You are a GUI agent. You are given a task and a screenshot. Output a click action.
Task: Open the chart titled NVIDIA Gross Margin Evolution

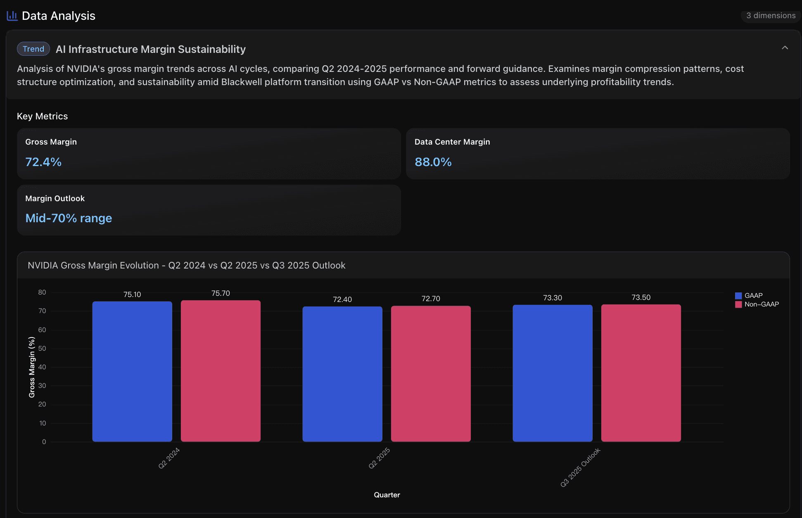pyautogui.click(x=187, y=265)
